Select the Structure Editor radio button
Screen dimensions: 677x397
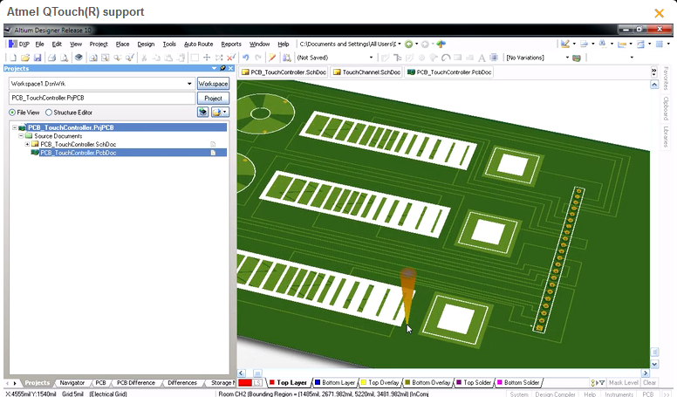49,113
